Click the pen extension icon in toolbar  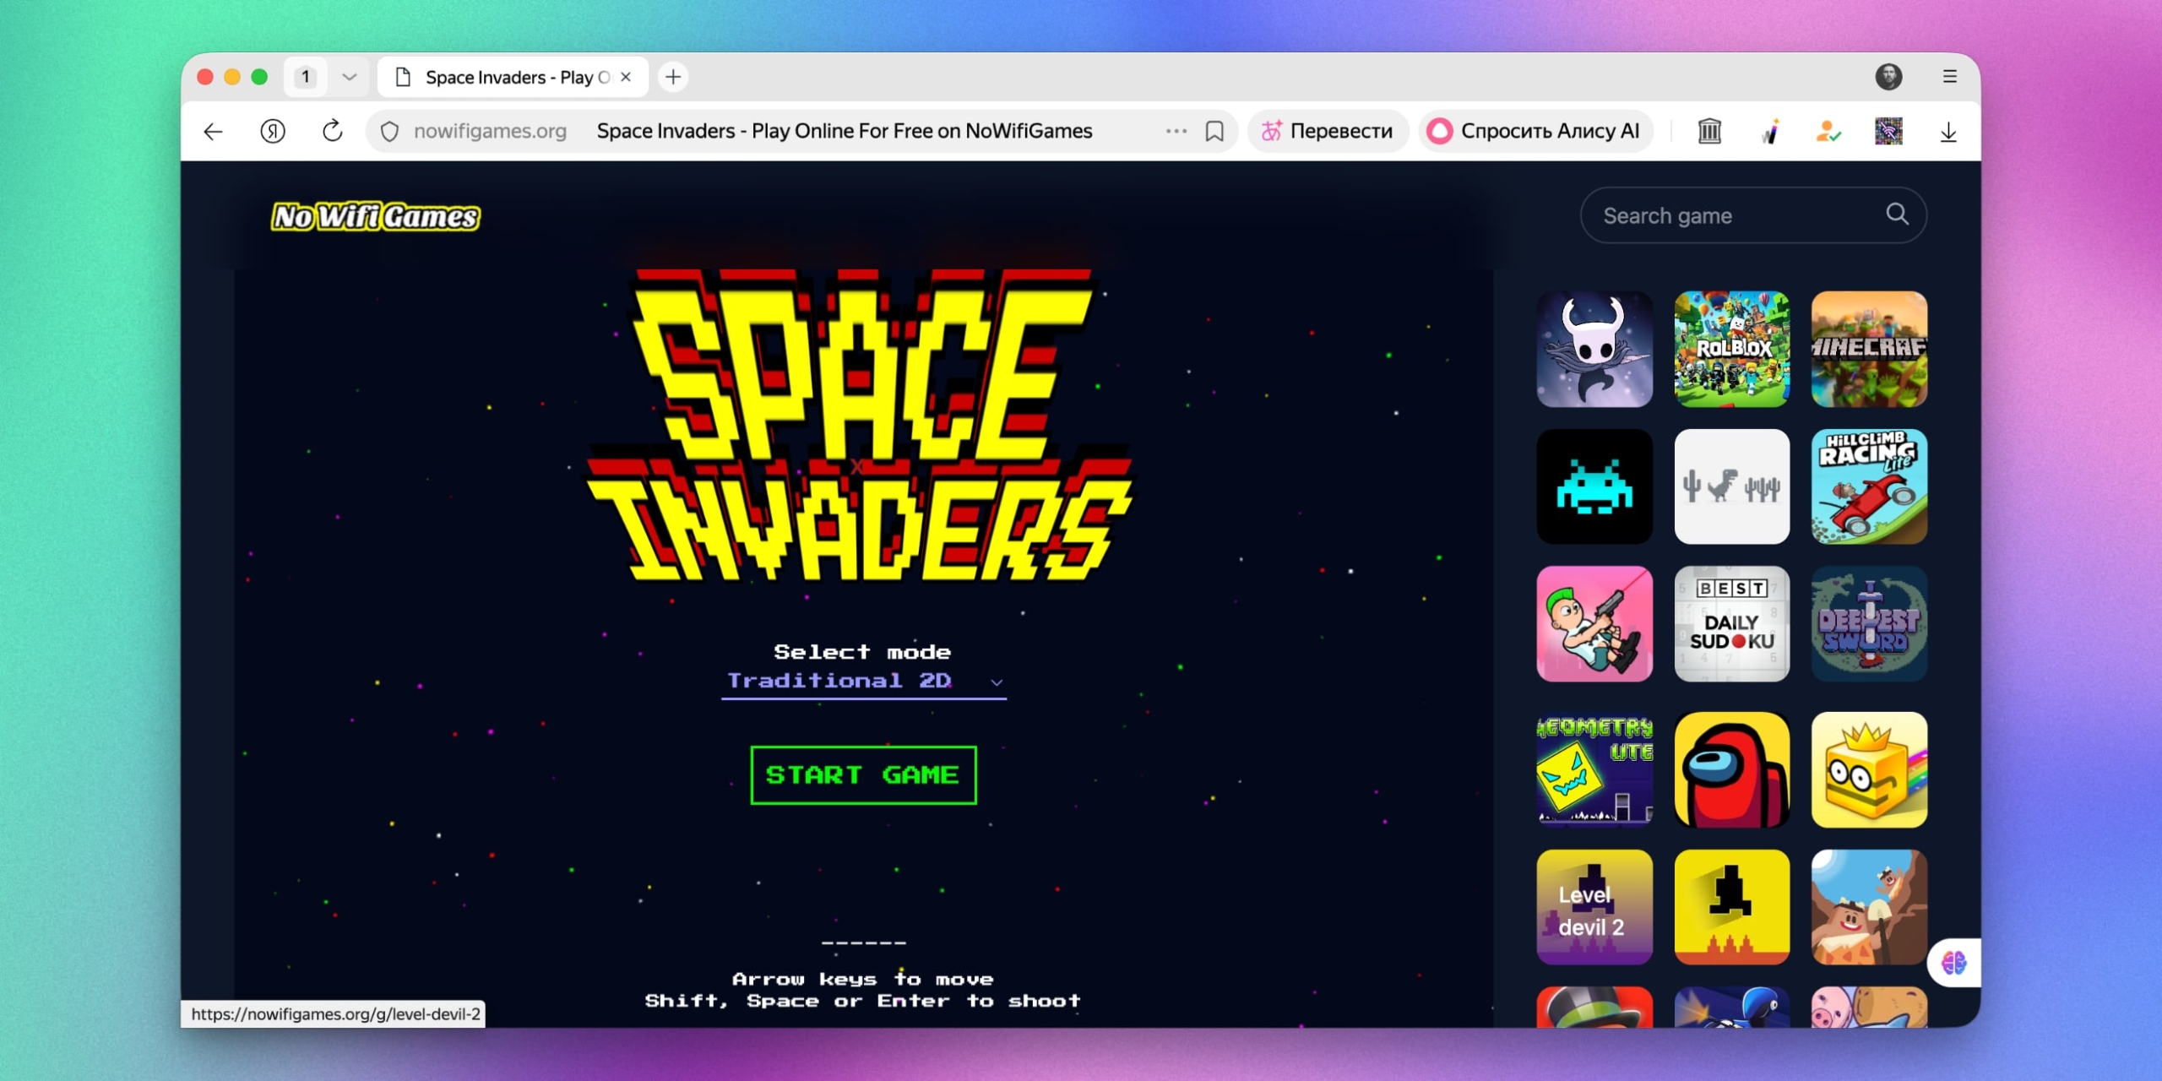pyautogui.click(x=1771, y=131)
